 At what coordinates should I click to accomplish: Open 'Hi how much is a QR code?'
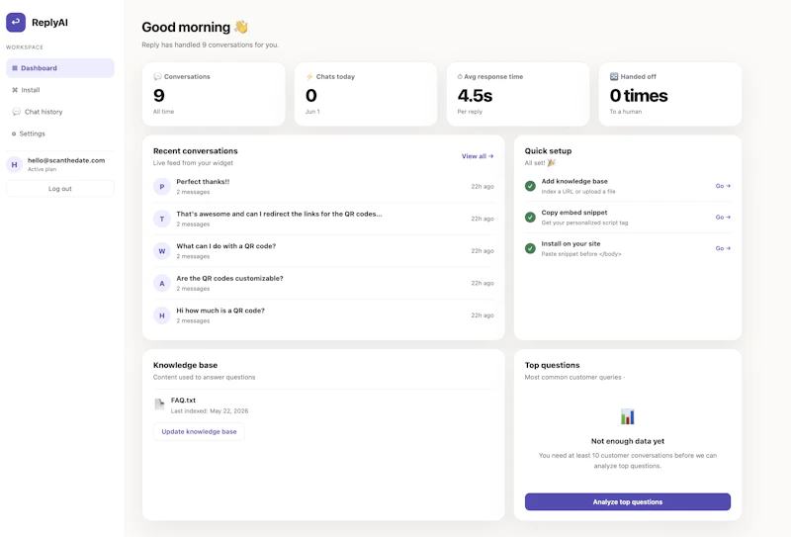pos(323,315)
